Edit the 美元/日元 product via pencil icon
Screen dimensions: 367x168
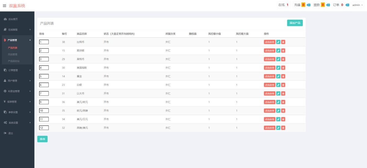pyautogui.click(x=278, y=119)
